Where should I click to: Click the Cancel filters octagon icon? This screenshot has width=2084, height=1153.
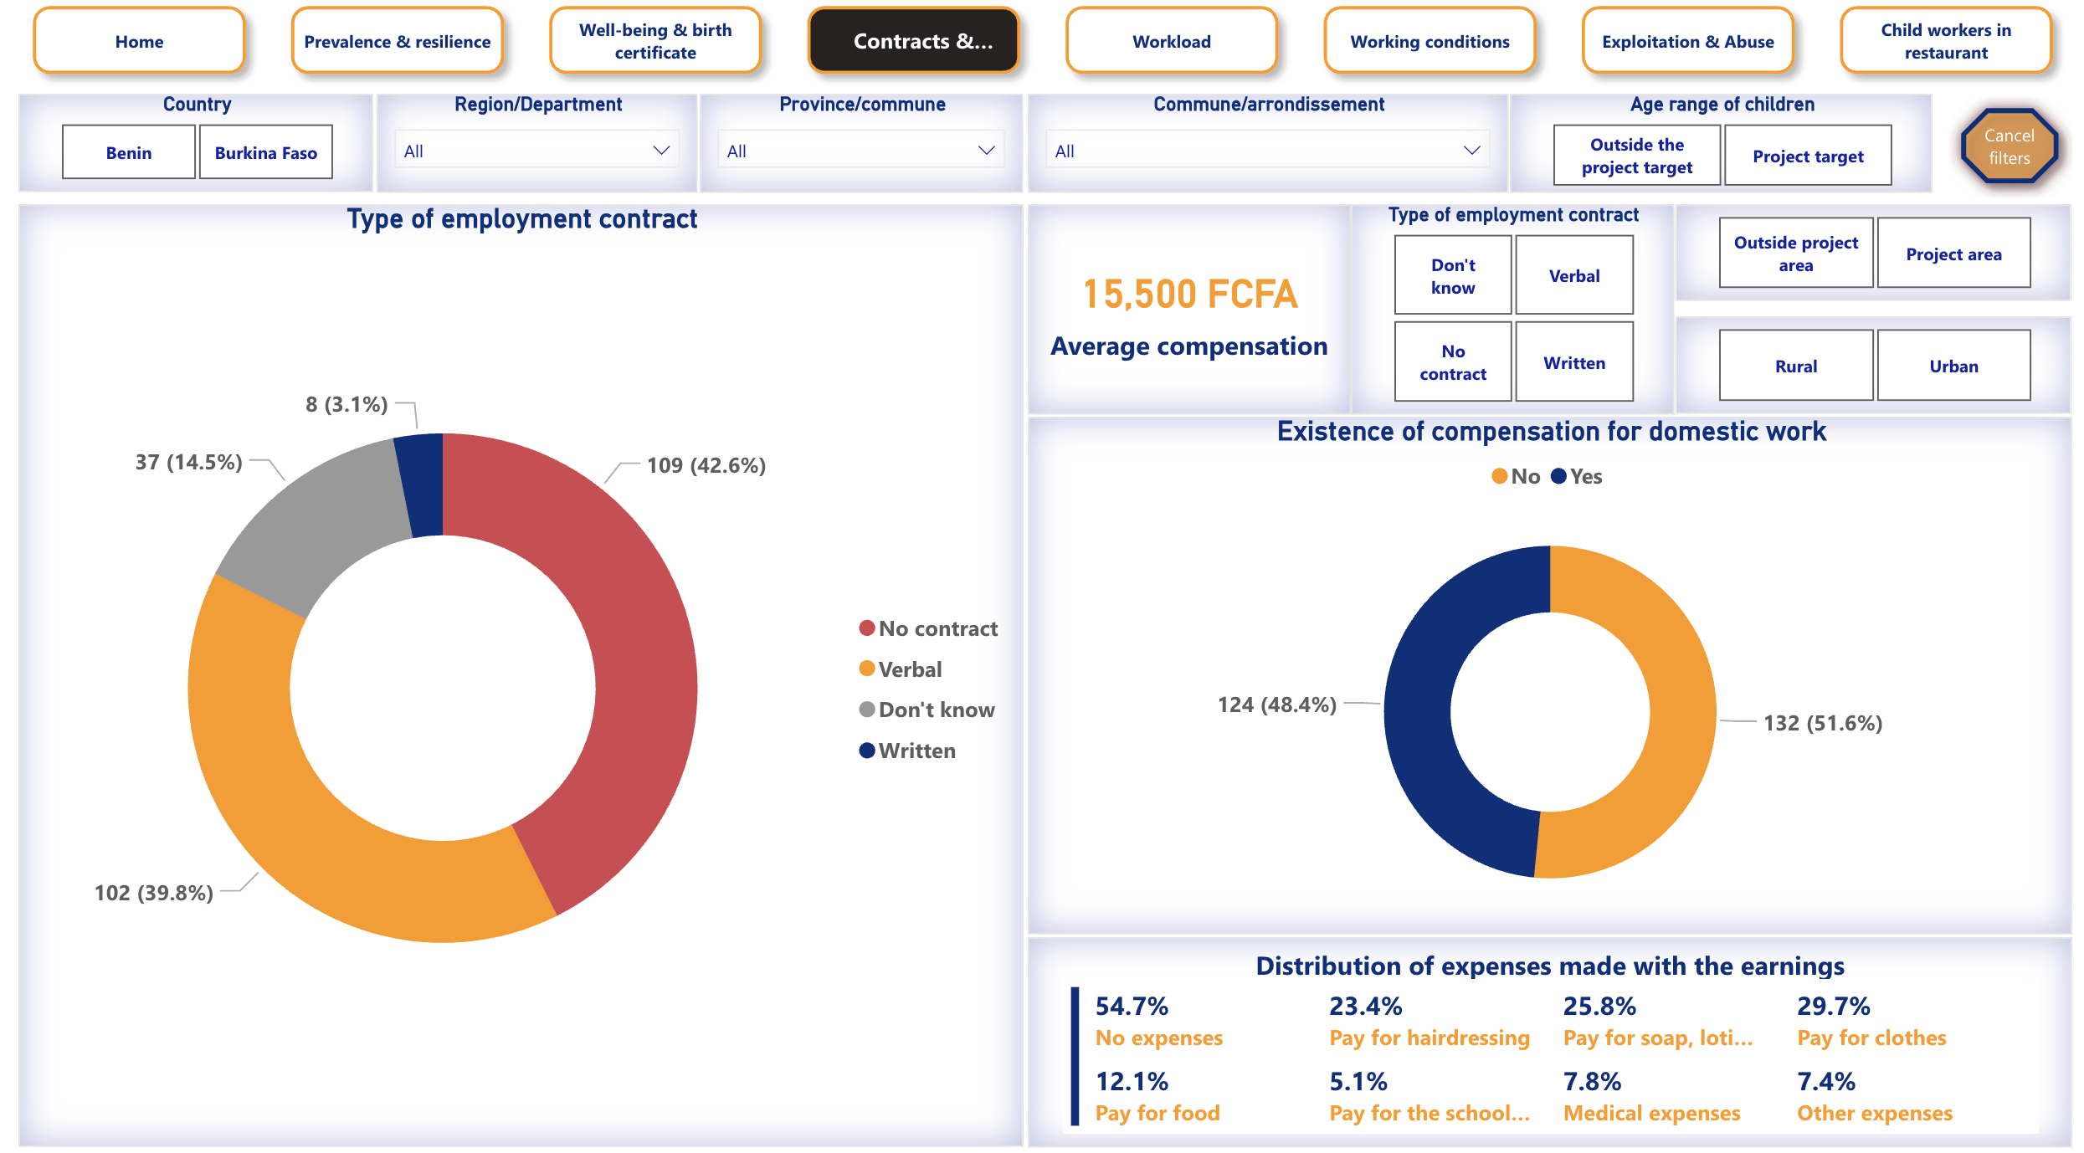[2008, 147]
